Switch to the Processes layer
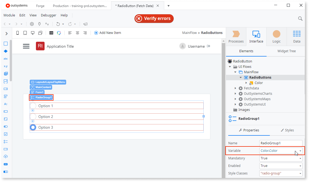 236,37
